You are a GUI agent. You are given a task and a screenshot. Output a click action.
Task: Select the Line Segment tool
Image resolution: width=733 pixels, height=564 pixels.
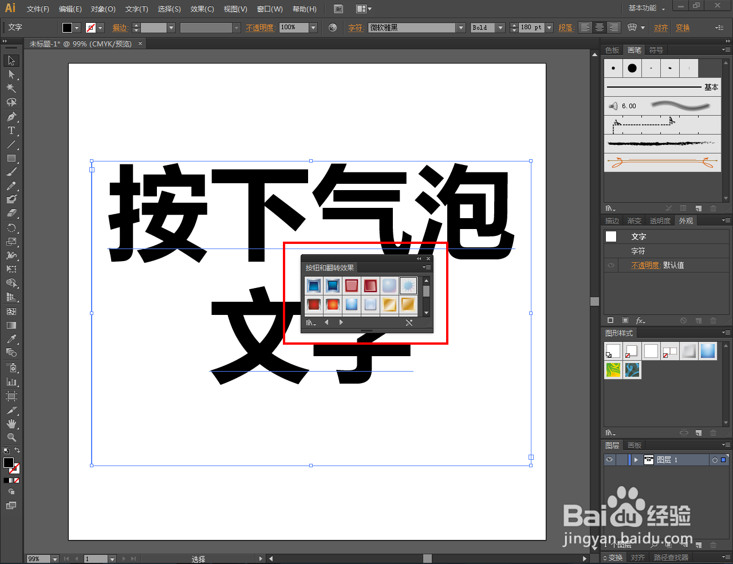click(x=11, y=144)
